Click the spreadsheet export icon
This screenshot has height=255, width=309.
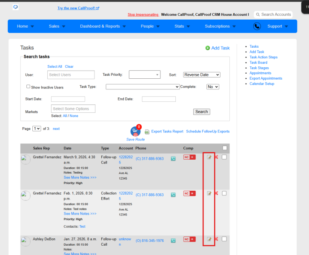tap(147, 132)
